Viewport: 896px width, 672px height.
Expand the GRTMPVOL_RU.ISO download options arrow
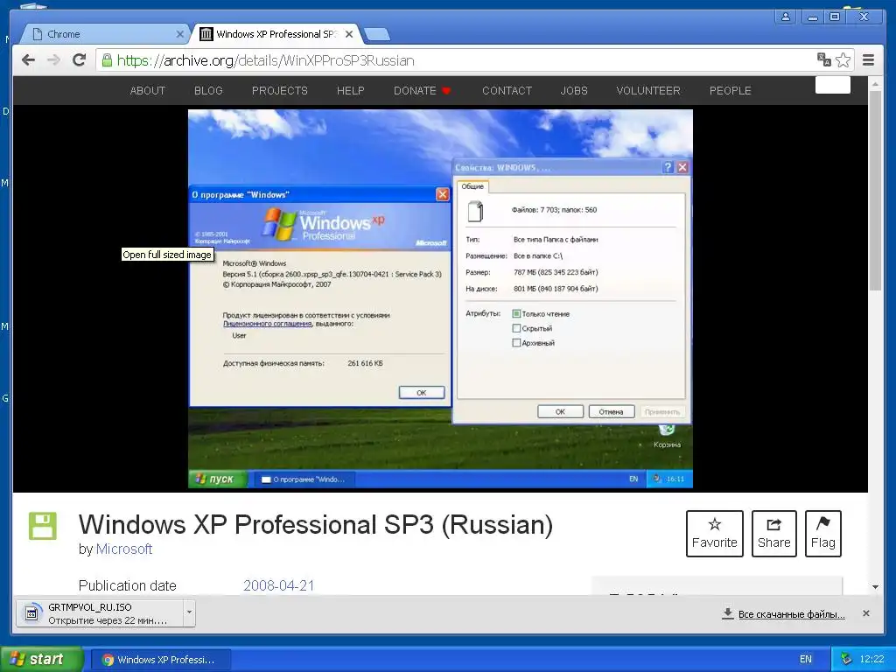click(x=189, y=613)
